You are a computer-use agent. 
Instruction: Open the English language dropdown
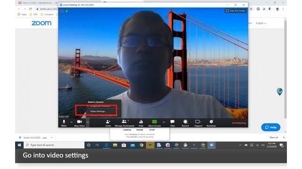coord(261,23)
